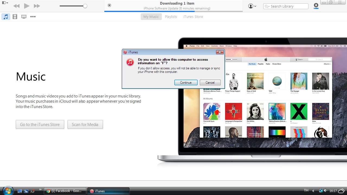This screenshot has width=347, height=195.
Task: Switch to the TV Shows library view
Action: tap(24, 17)
